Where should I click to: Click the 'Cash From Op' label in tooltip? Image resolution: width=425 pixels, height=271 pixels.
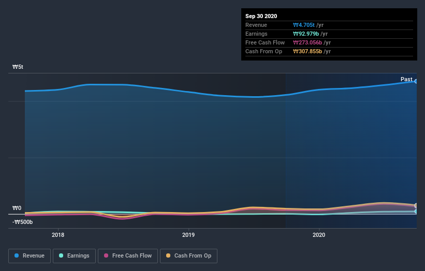[x=263, y=51]
